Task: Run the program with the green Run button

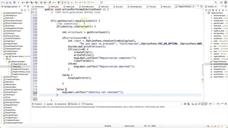Action: (27, 2)
